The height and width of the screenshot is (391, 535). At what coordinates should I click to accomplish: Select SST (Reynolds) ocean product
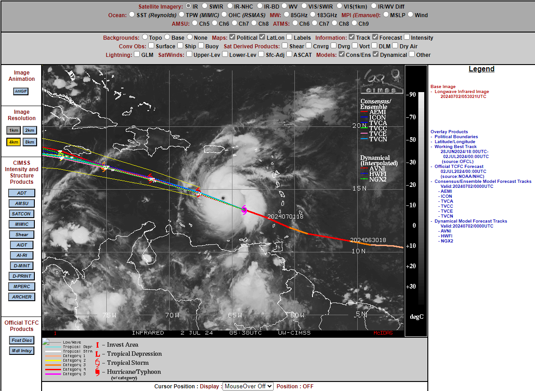coord(132,14)
